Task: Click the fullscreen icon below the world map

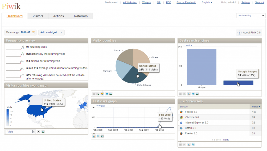Action: (39, 132)
